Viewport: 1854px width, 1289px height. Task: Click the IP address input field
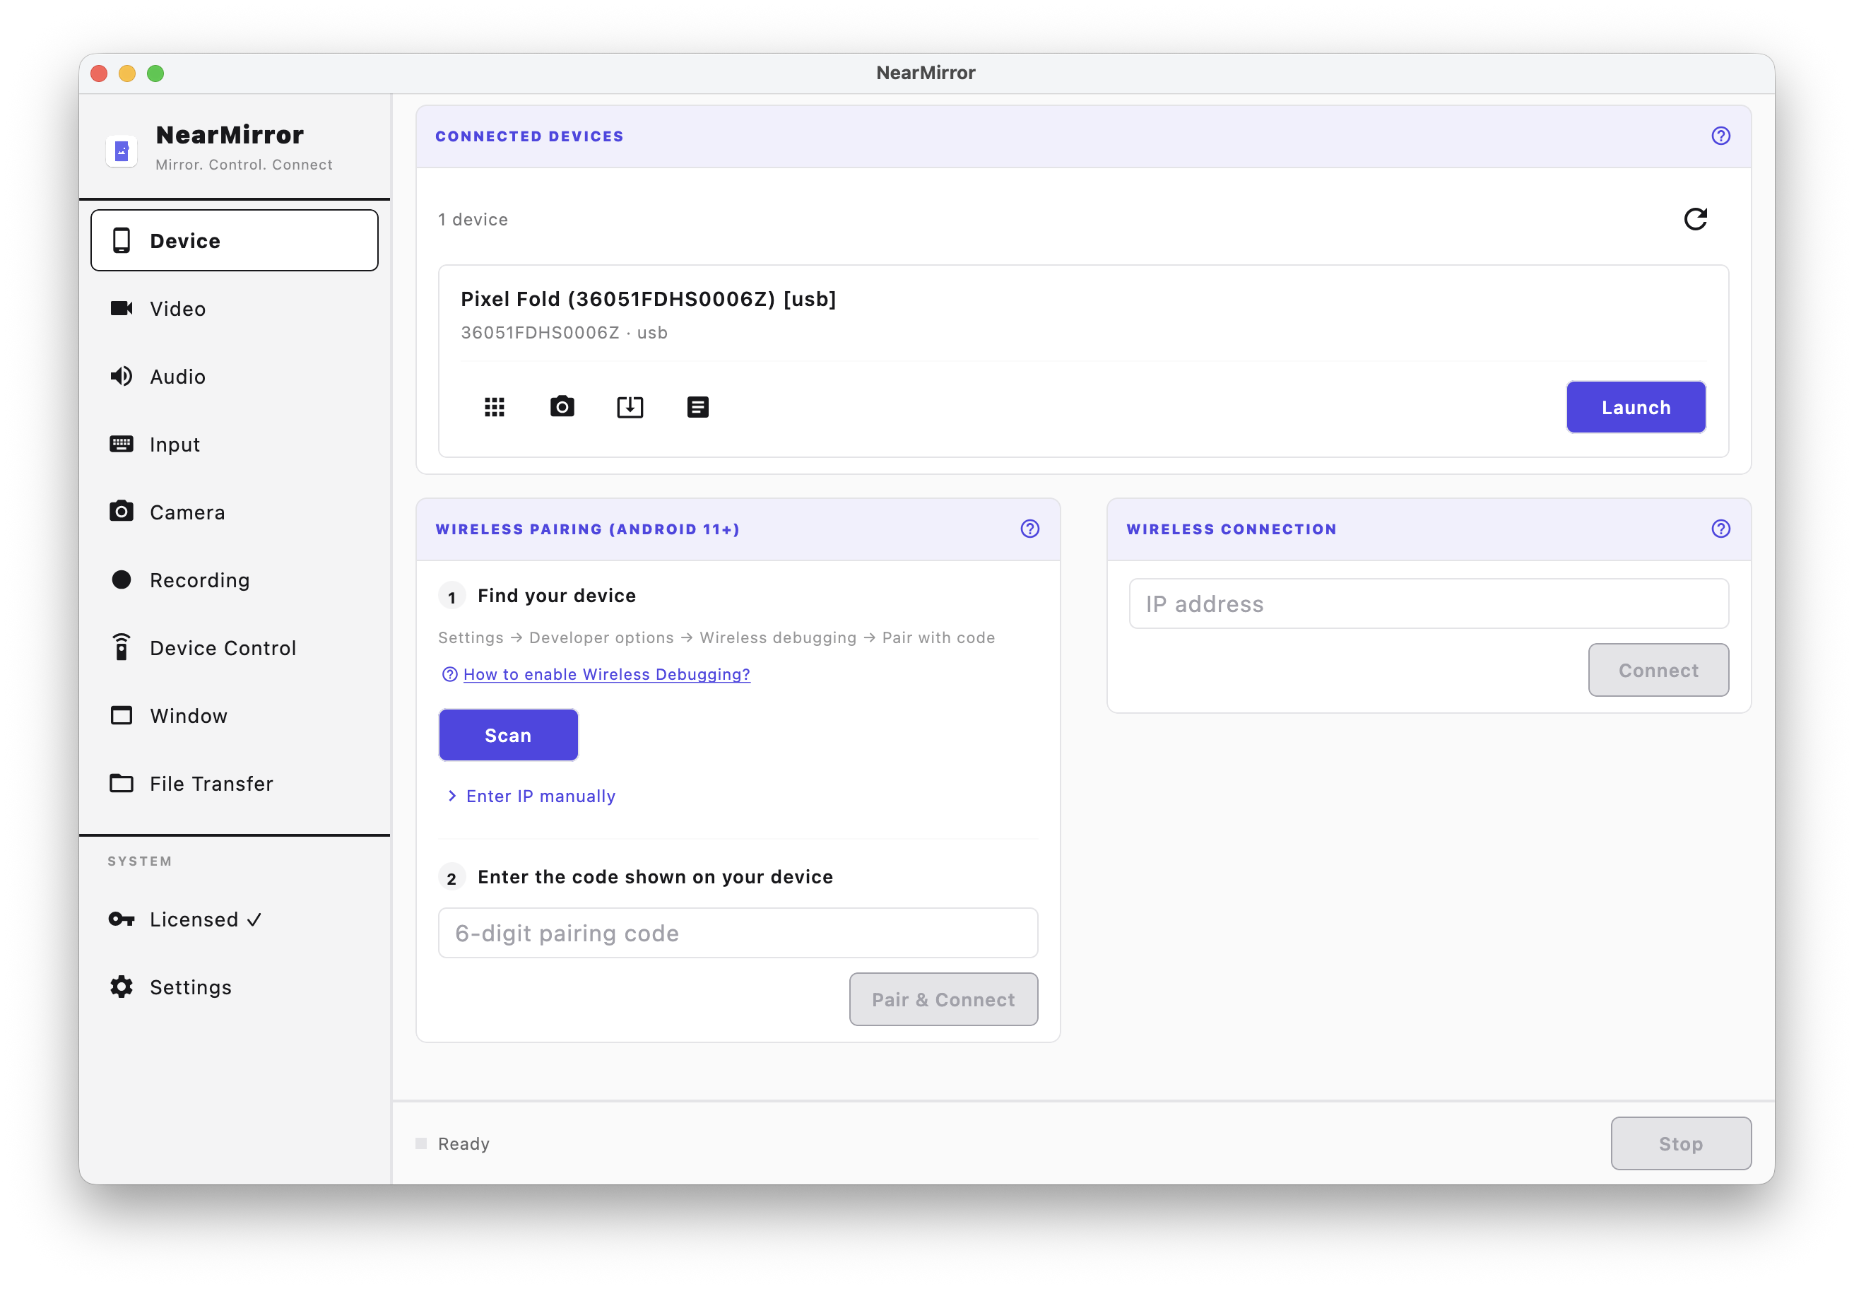pos(1428,604)
